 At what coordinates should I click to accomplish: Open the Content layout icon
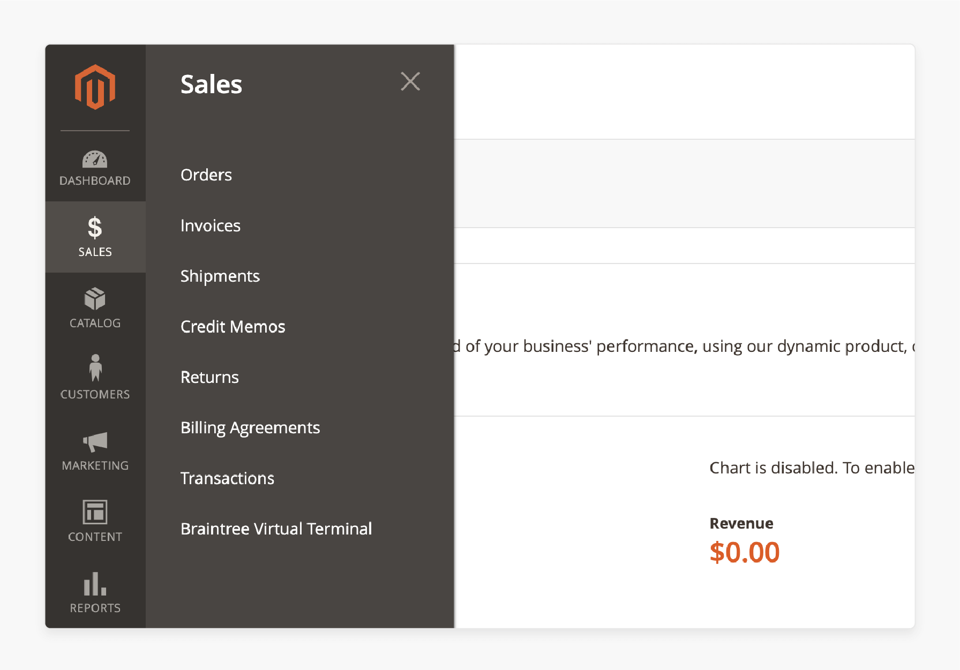click(95, 512)
